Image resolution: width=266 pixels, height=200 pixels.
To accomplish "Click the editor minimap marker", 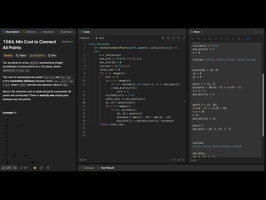I will click(x=185, y=101).
